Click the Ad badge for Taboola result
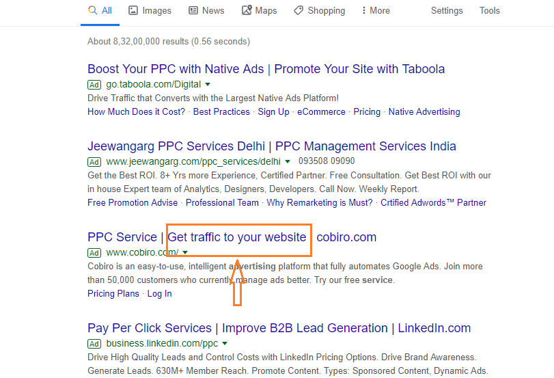The width and height of the screenshot is (554, 378). (94, 85)
